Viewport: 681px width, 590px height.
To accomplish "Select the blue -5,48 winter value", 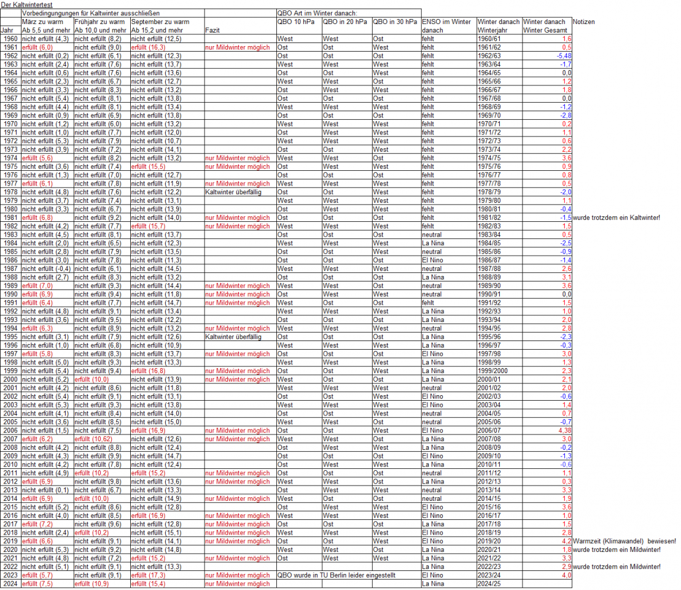I will (x=561, y=55).
